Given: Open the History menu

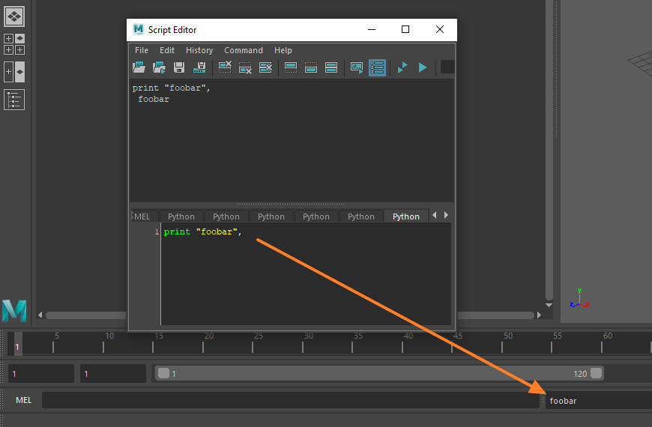Looking at the screenshot, I should point(199,50).
